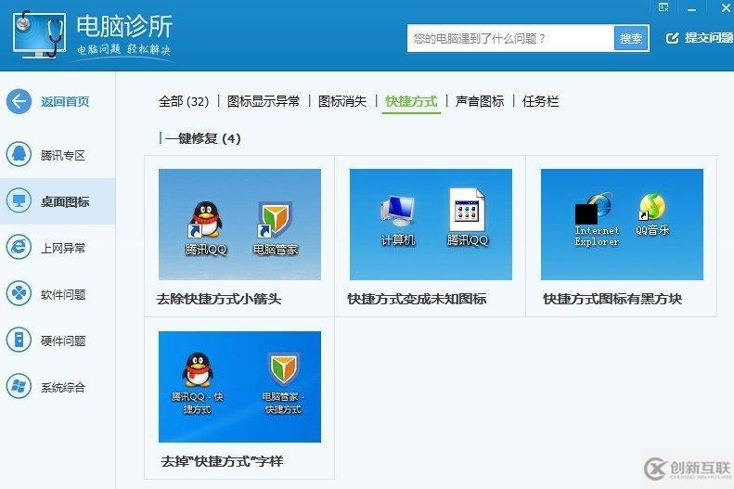Minimize the 电脑诊所 window
The width and height of the screenshot is (734, 489).
(692, 8)
